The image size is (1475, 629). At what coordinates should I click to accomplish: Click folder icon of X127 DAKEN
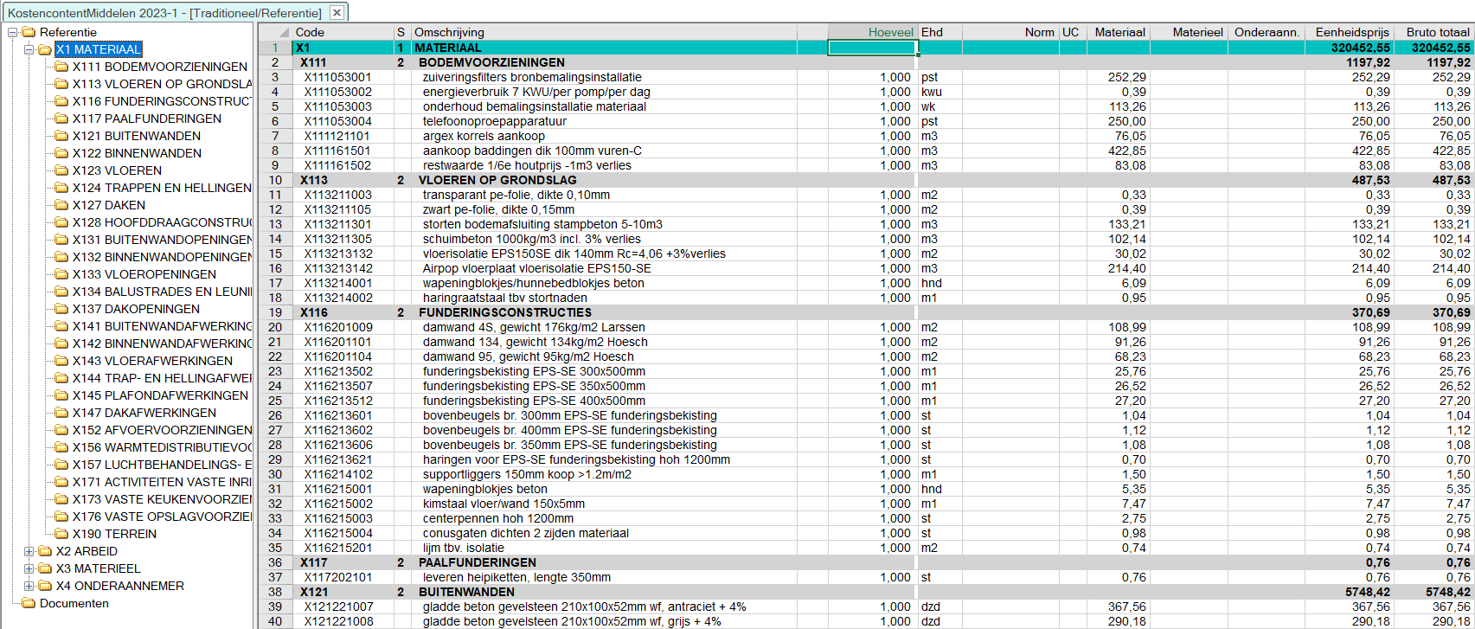(61, 205)
